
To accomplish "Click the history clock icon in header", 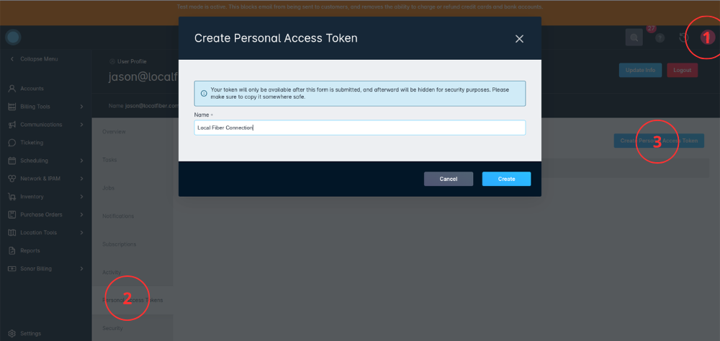I will click(x=684, y=37).
